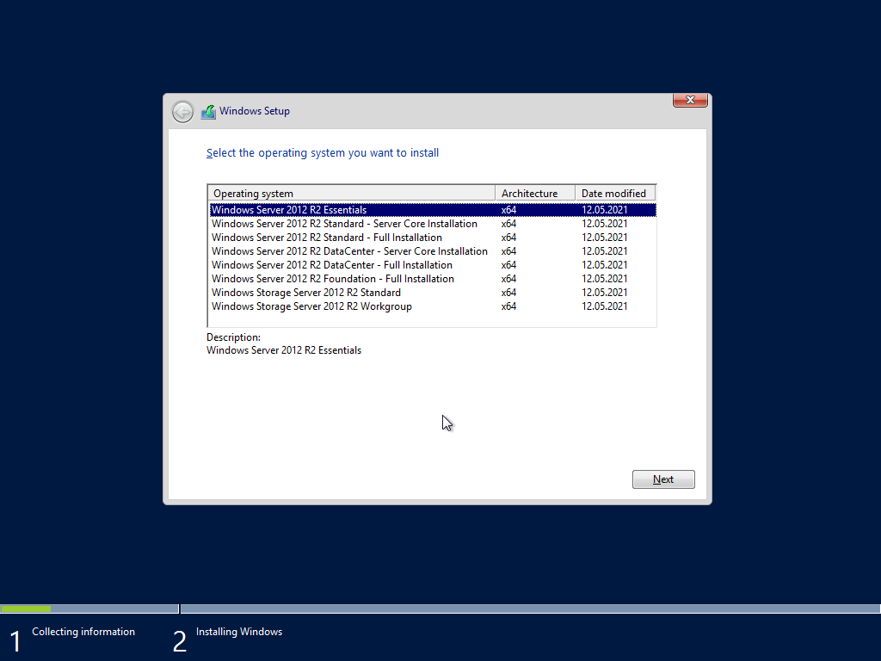Image resolution: width=881 pixels, height=661 pixels.
Task: Select Windows Storage Server 2012 R2 Workgroup
Action: tap(433, 306)
